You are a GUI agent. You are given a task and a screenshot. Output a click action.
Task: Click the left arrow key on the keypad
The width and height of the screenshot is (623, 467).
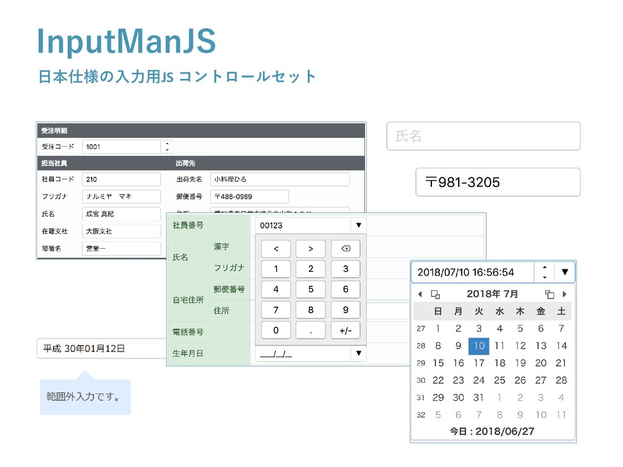pyautogui.click(x=276, y=249)
